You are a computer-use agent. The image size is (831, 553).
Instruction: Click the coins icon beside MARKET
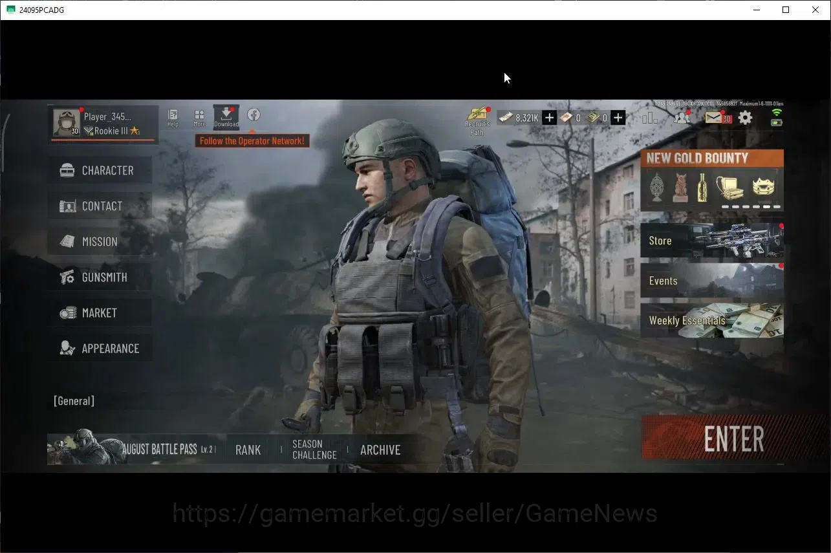coord(67,313)
